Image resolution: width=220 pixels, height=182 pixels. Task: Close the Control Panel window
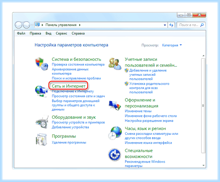[x=199, y=15]
